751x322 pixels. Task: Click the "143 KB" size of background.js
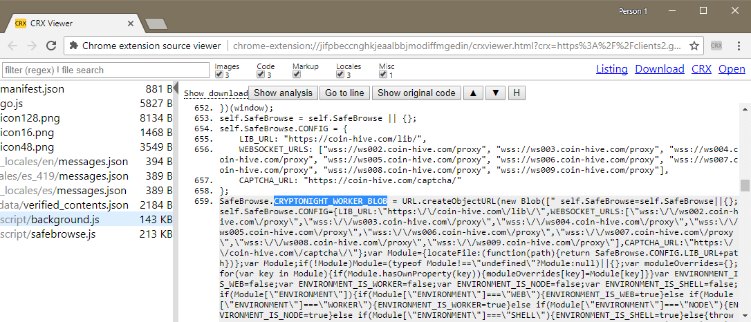156,220
